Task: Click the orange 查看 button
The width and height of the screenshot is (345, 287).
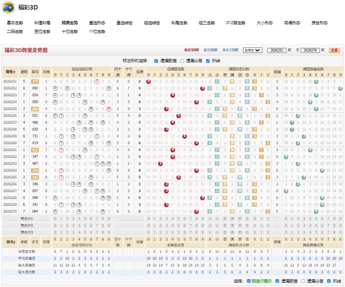Action: tap(334, 50)
